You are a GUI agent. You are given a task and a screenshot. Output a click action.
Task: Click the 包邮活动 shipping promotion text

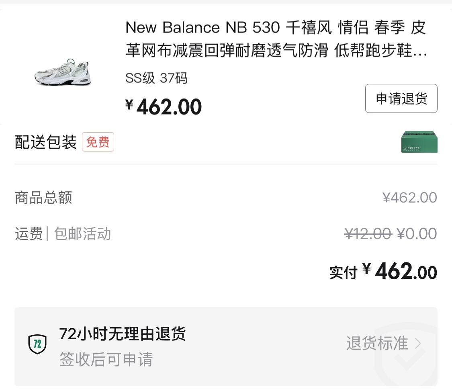click(82, 234)
